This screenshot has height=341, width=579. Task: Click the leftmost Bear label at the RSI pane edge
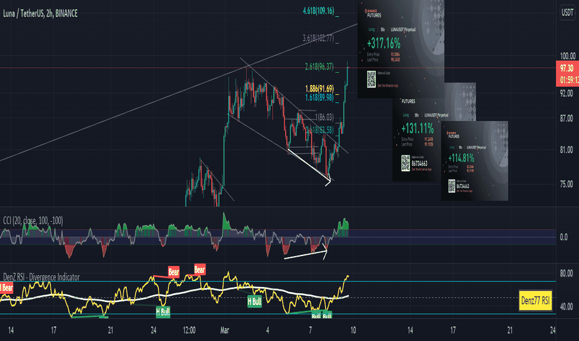(x=7, y=288)
